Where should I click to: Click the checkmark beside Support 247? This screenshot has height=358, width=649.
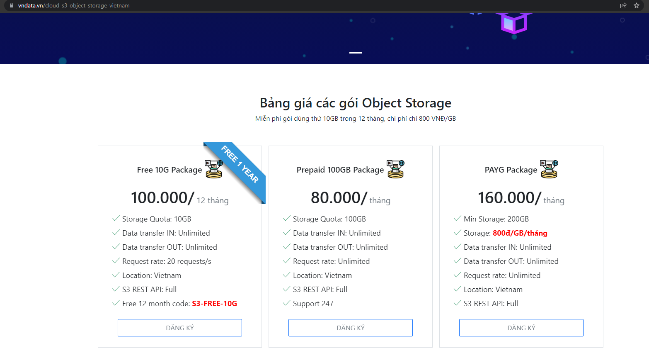(286, 303)
